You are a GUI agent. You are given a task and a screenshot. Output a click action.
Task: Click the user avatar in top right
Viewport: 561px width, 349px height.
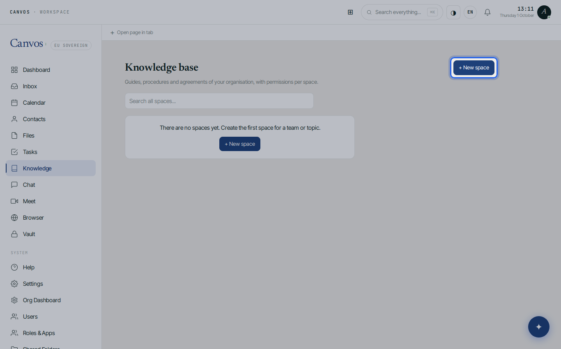click(544, 12)
